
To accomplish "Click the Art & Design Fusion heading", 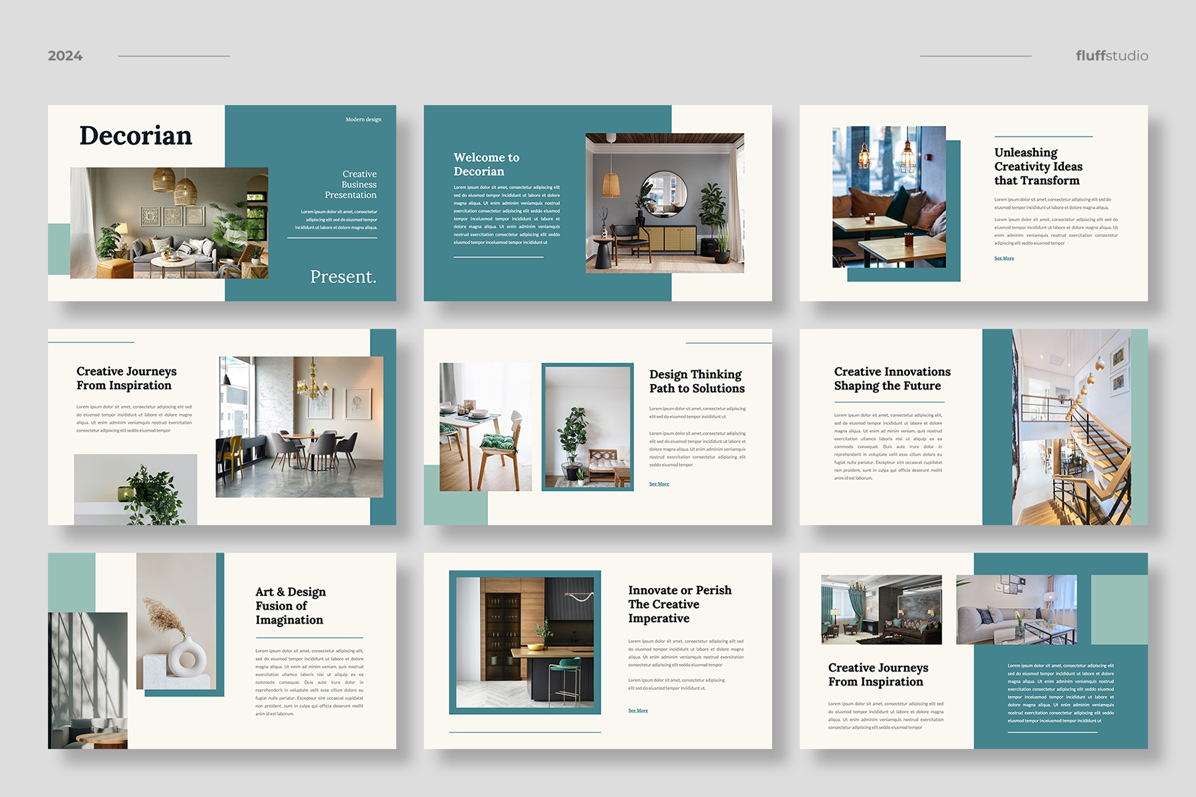I will (x=291, y=606).
